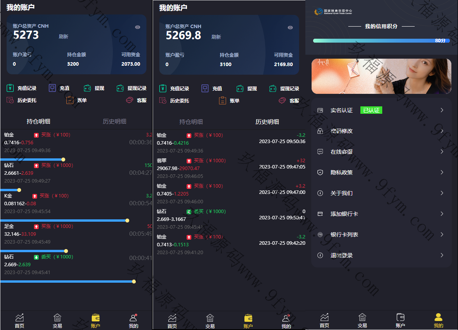This screenshot has height=330, width=458.
Task: Switch to 历史明细 tab in the left screen
Action: point(114,121)
